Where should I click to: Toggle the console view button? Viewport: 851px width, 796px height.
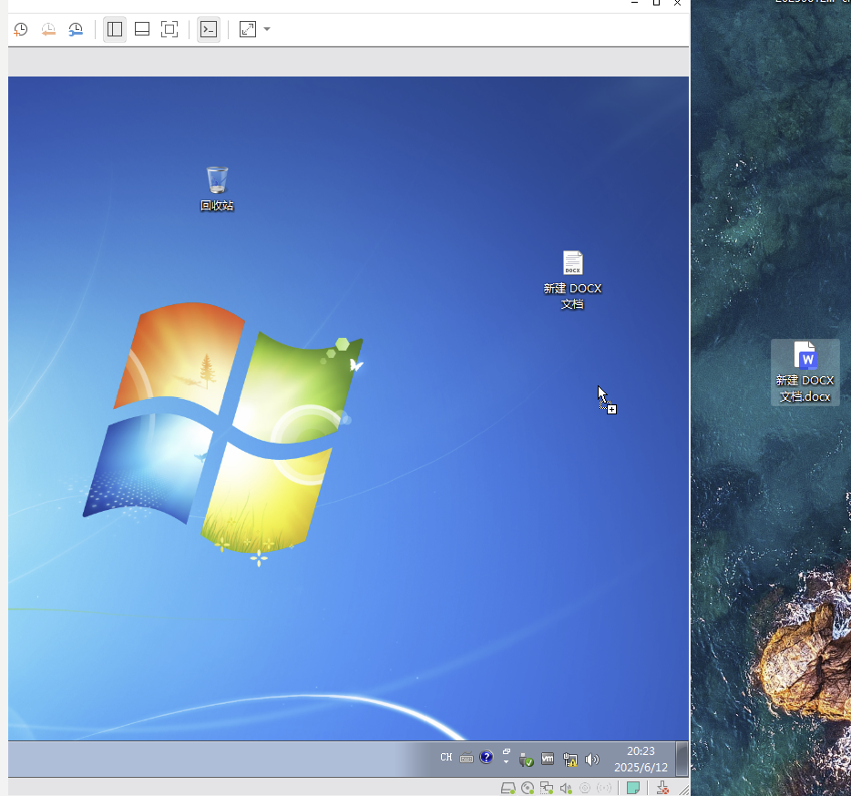point(209,29)
